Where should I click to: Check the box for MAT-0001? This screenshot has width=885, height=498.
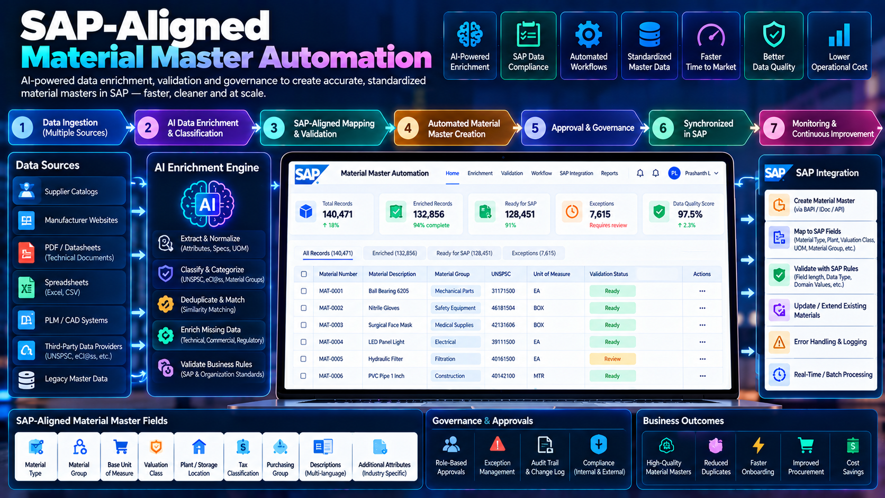point(304,291)
